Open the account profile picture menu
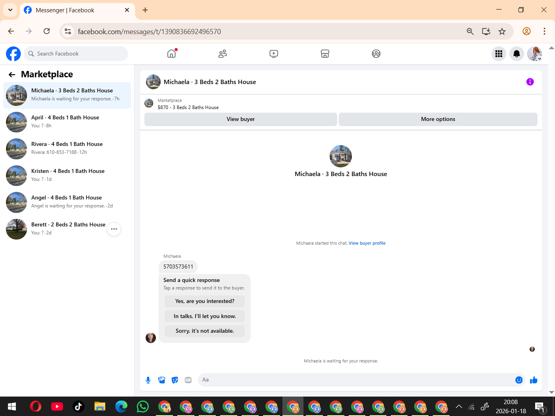The height and width of the screenshot is (416, 555). tap(534, 54)
